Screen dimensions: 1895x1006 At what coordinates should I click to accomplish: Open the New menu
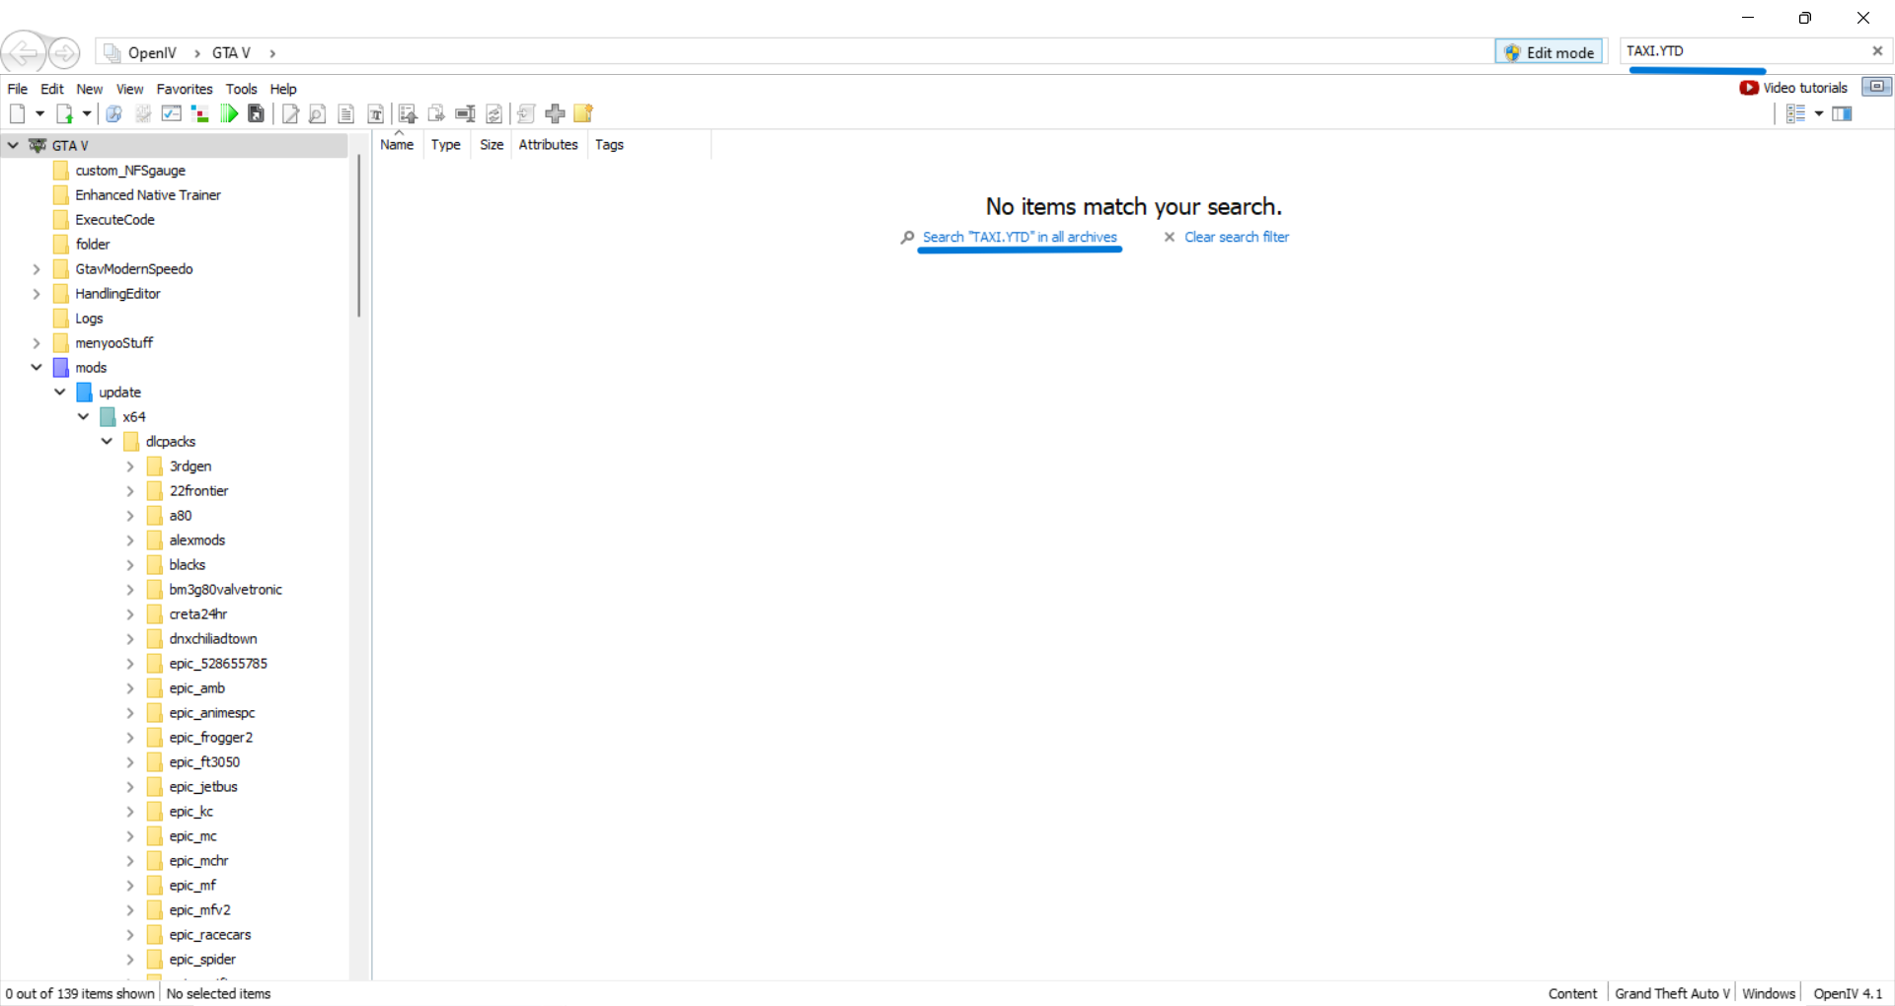(x=90, y=89)
